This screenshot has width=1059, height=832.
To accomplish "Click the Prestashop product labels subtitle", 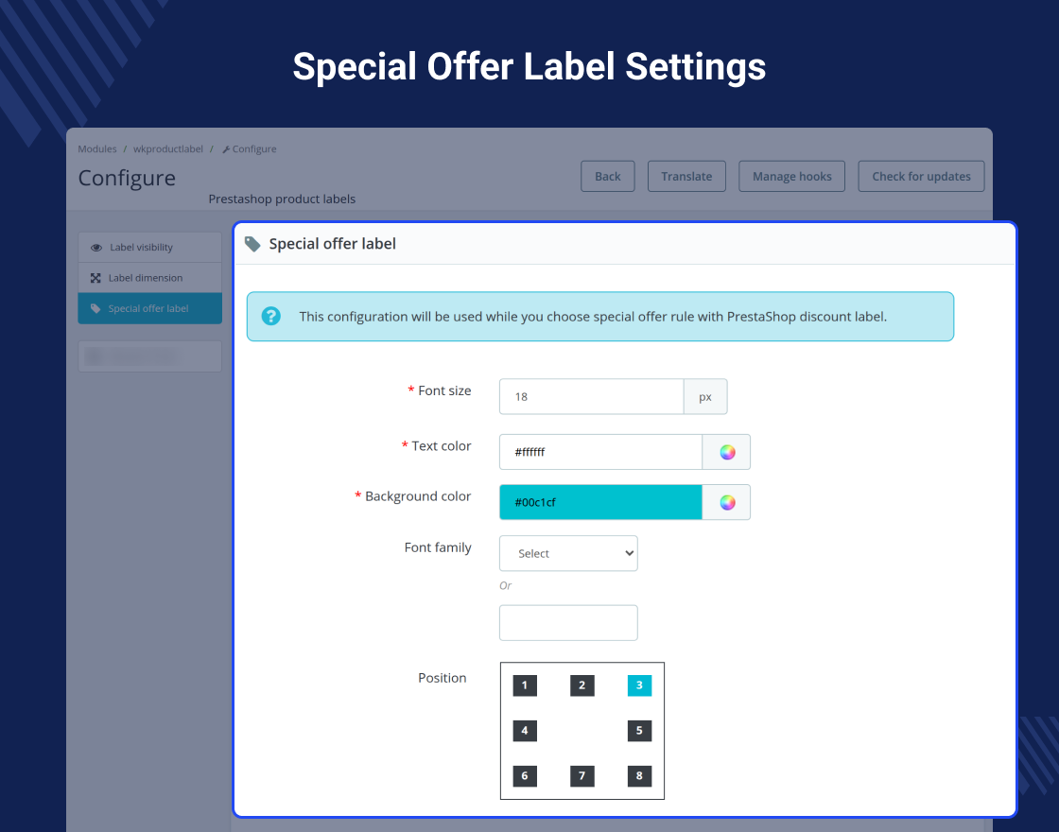I will pyautogui.click(x=282, y=199).
